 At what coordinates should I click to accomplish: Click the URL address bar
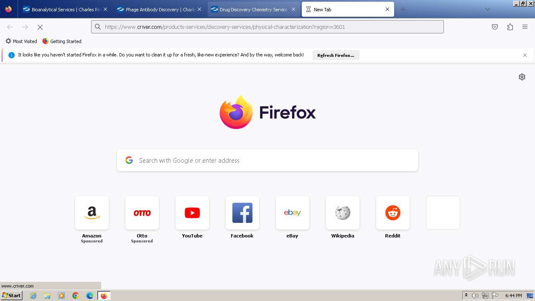267,27
